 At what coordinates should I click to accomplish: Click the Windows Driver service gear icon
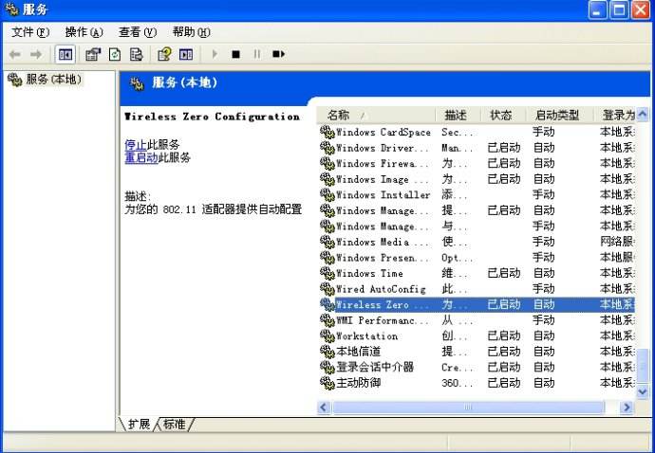(x=327, y=148)
